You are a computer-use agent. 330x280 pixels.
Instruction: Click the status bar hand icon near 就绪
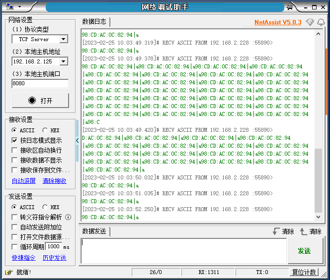[x=9, y=272]
